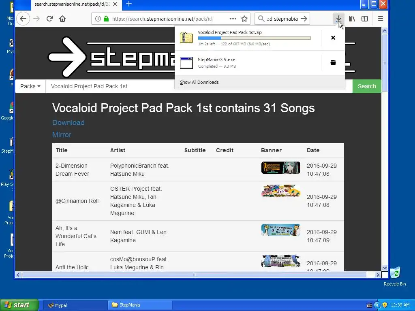Submit search with the go arrow
The image size is (415, 311).
[304, 19]
